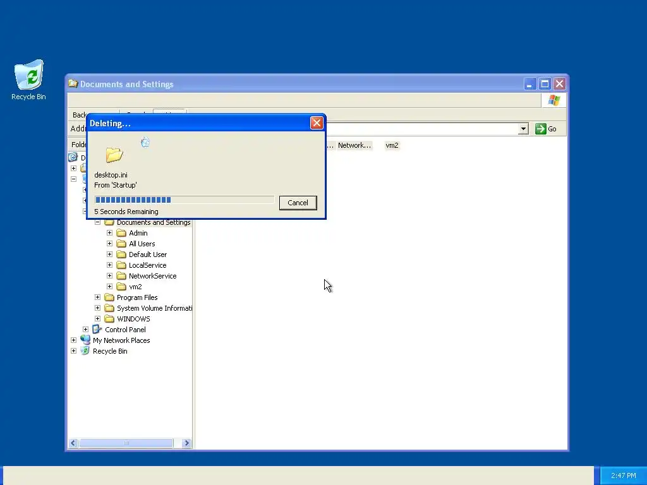Click the Program Files folder icon
Screen dimensions: 647x485
(x=109, y=297)
